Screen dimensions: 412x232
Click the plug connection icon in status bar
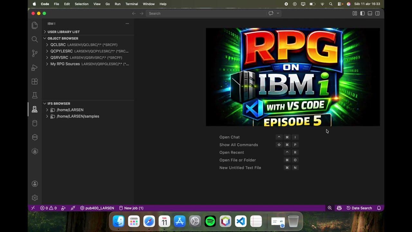click(x=73, y=208)
